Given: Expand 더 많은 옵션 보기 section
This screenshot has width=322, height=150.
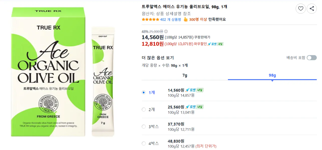Looking at the screenshot, I should (157, 57).
